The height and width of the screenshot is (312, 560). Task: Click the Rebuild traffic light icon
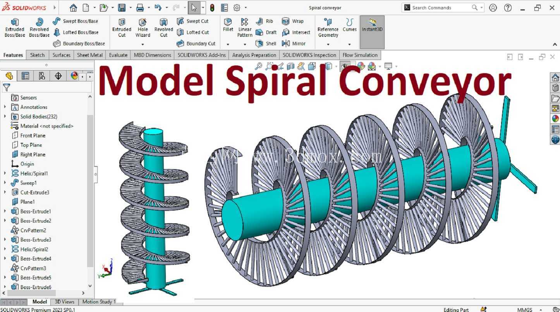[212, 8]
